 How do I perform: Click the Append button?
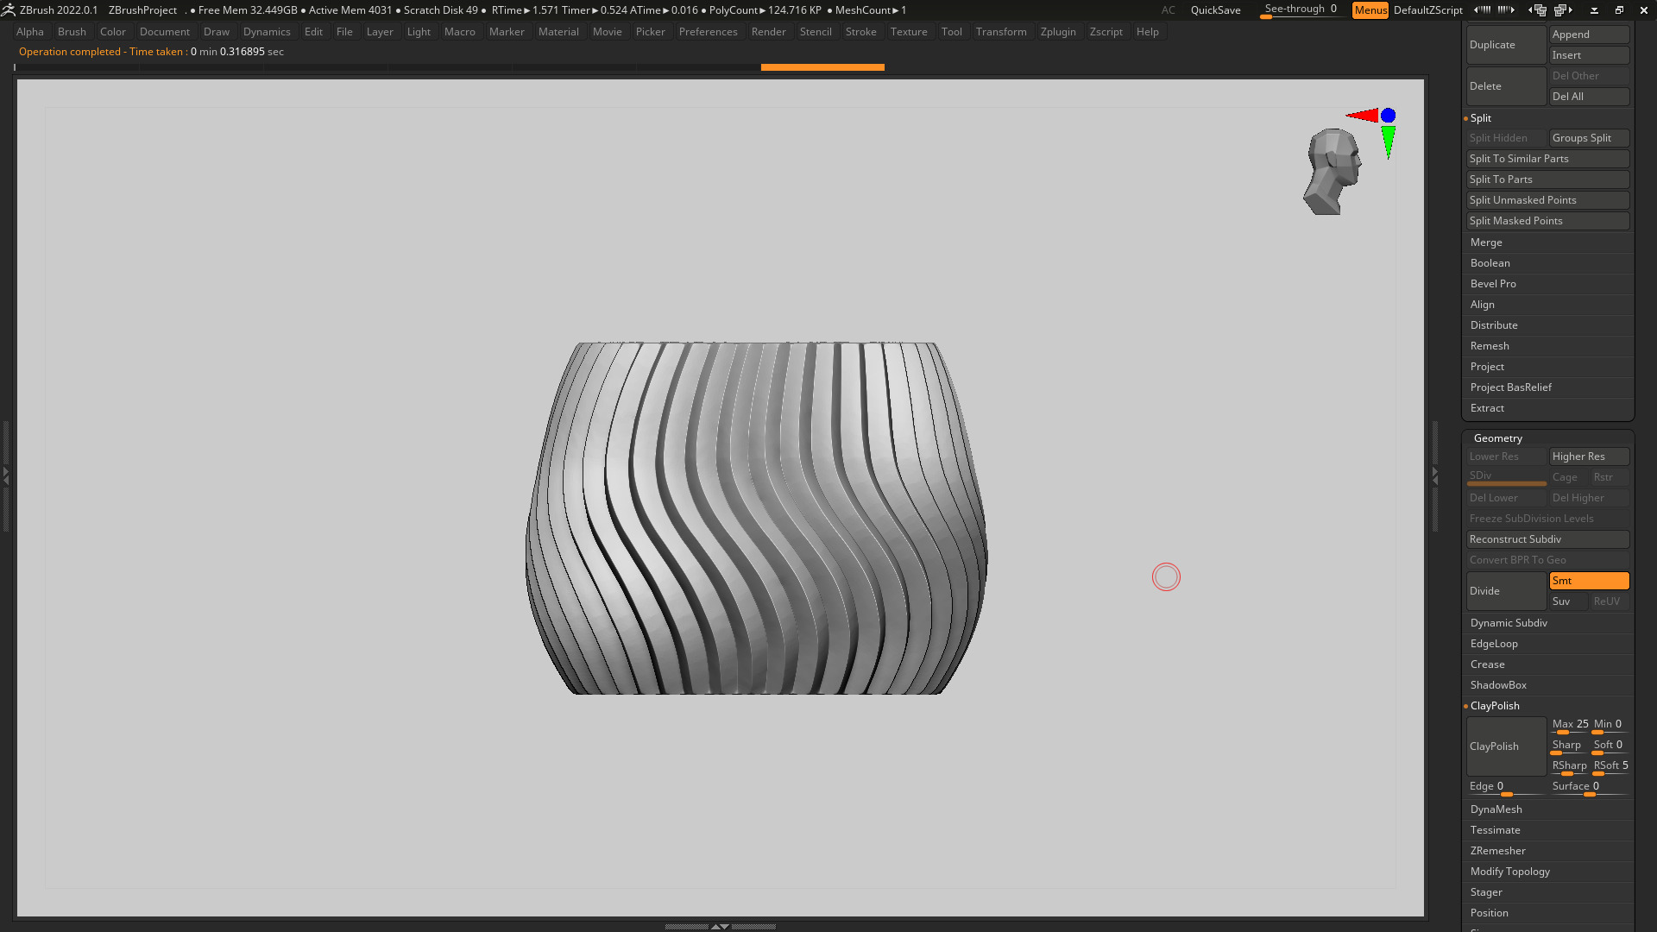(1589, 35)
